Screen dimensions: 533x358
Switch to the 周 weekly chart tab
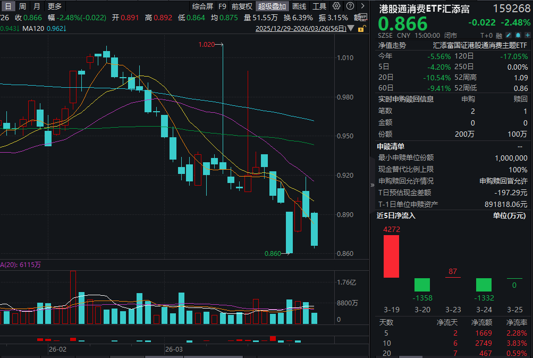[21, 7]
